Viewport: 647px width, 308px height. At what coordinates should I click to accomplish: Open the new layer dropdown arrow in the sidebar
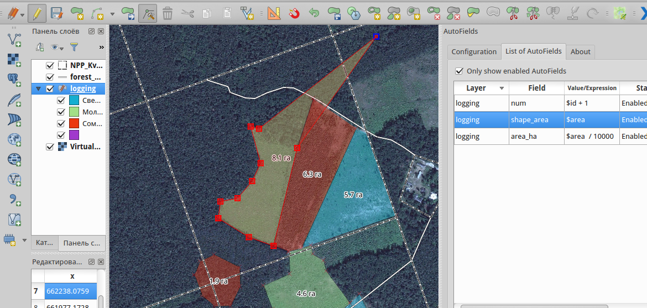tap(24, 241)
